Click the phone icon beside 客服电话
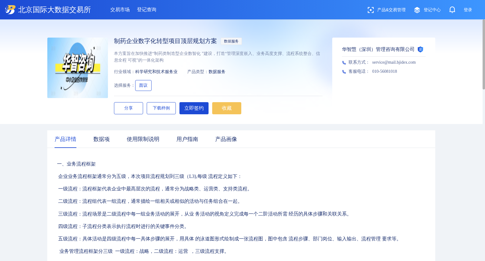This screenshot has width=485, height=261. (344, 72)
